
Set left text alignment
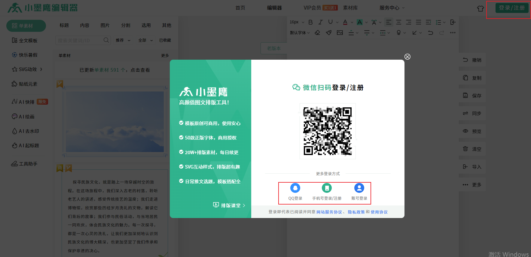point(389,22)
